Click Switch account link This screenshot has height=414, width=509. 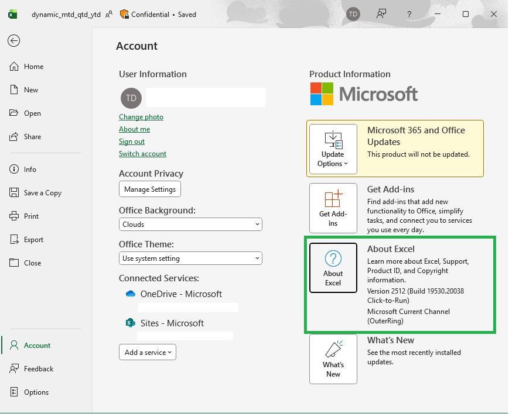tap(142, 154)
